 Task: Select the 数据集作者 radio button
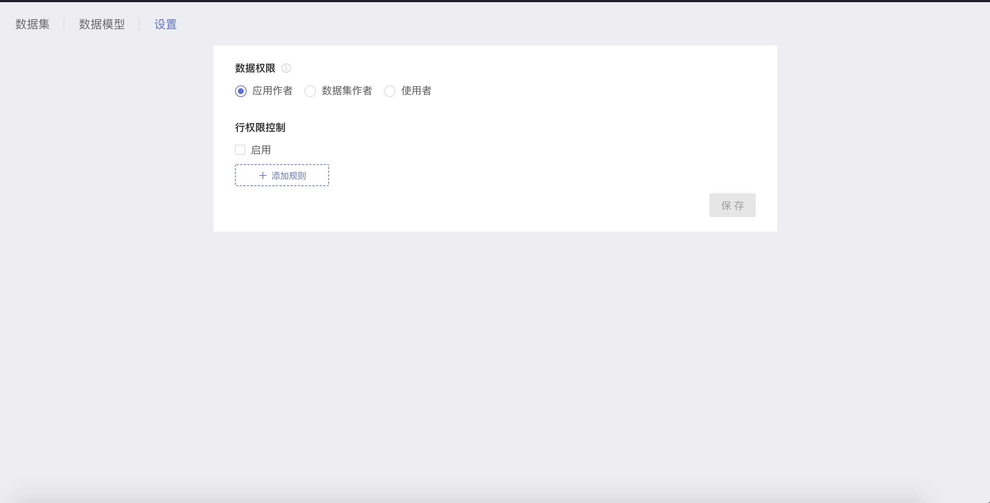[x=310, y=91]
